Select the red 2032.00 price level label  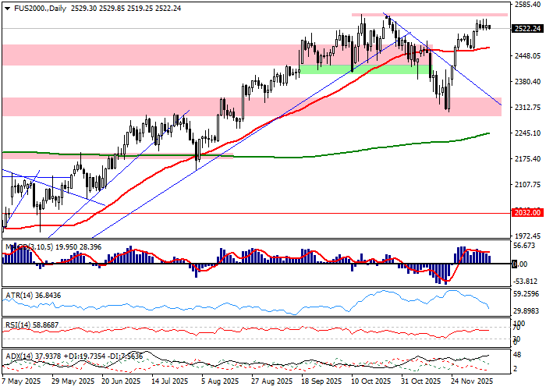pyautogui.click(x=527, y=212)
